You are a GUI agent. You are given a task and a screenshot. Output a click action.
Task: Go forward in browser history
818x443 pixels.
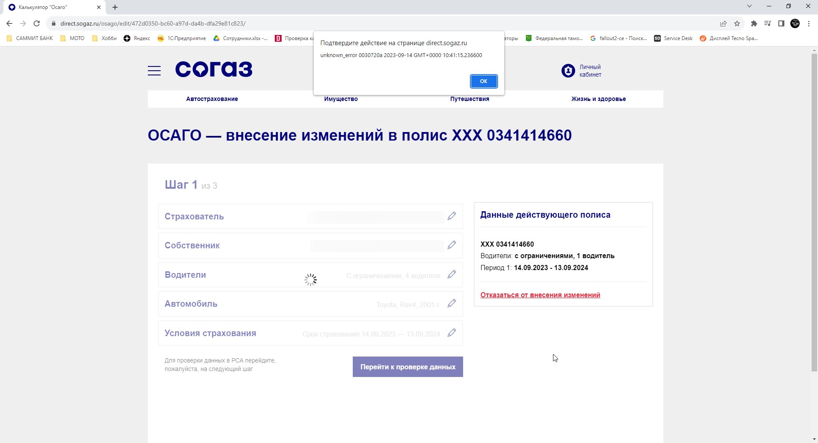pos(23,23)
